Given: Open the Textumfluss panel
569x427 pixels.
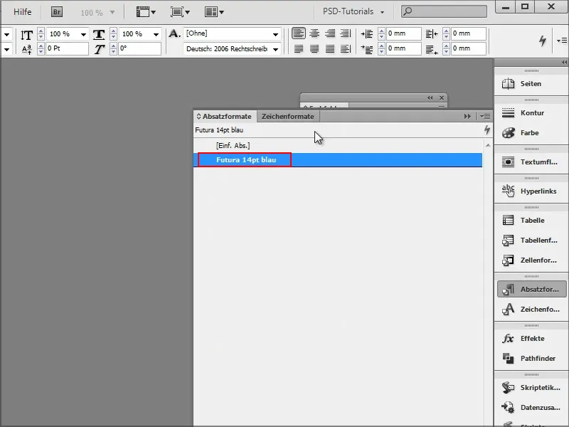Looking at the screenshot, I should pyautogui.click(x=531, y=162).
